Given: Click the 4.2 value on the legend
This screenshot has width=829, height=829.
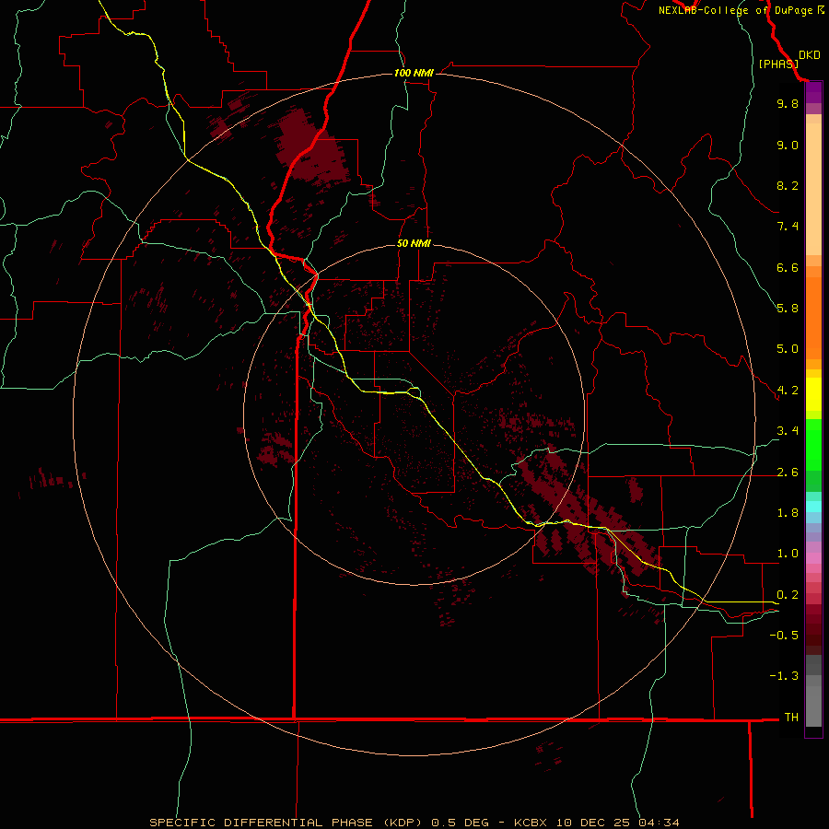Looking at the screenshot, I should pyautogui.click(x=788, y=391).
